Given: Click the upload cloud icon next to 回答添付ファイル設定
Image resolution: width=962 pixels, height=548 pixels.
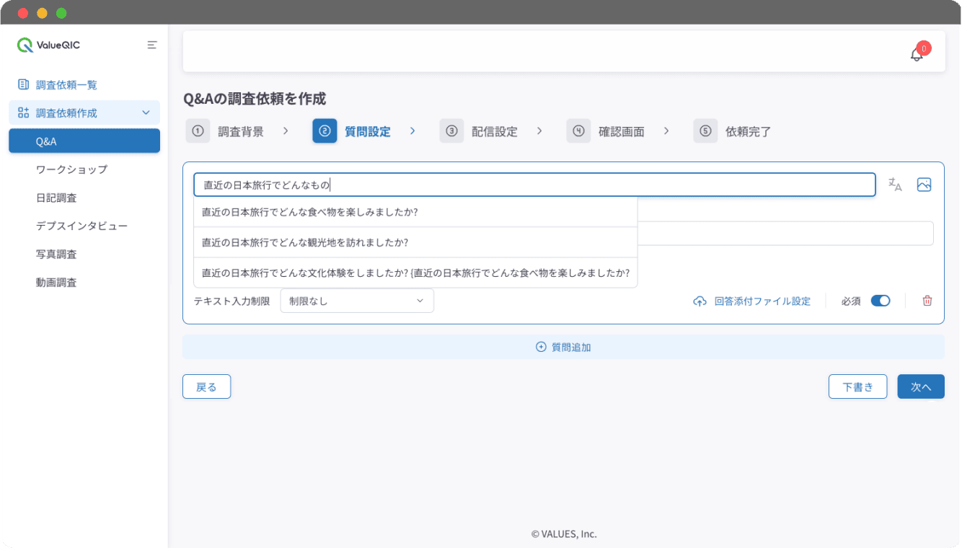Looking at the screenshot, I should 700,301.
